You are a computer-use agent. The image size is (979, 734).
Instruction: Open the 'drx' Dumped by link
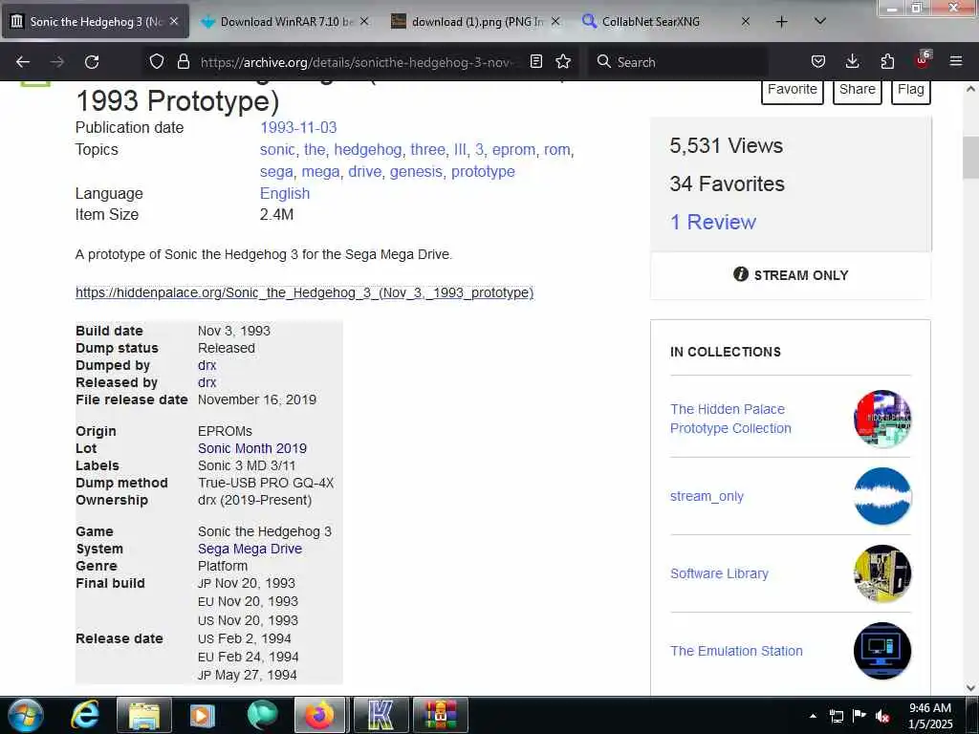(207, 365)
